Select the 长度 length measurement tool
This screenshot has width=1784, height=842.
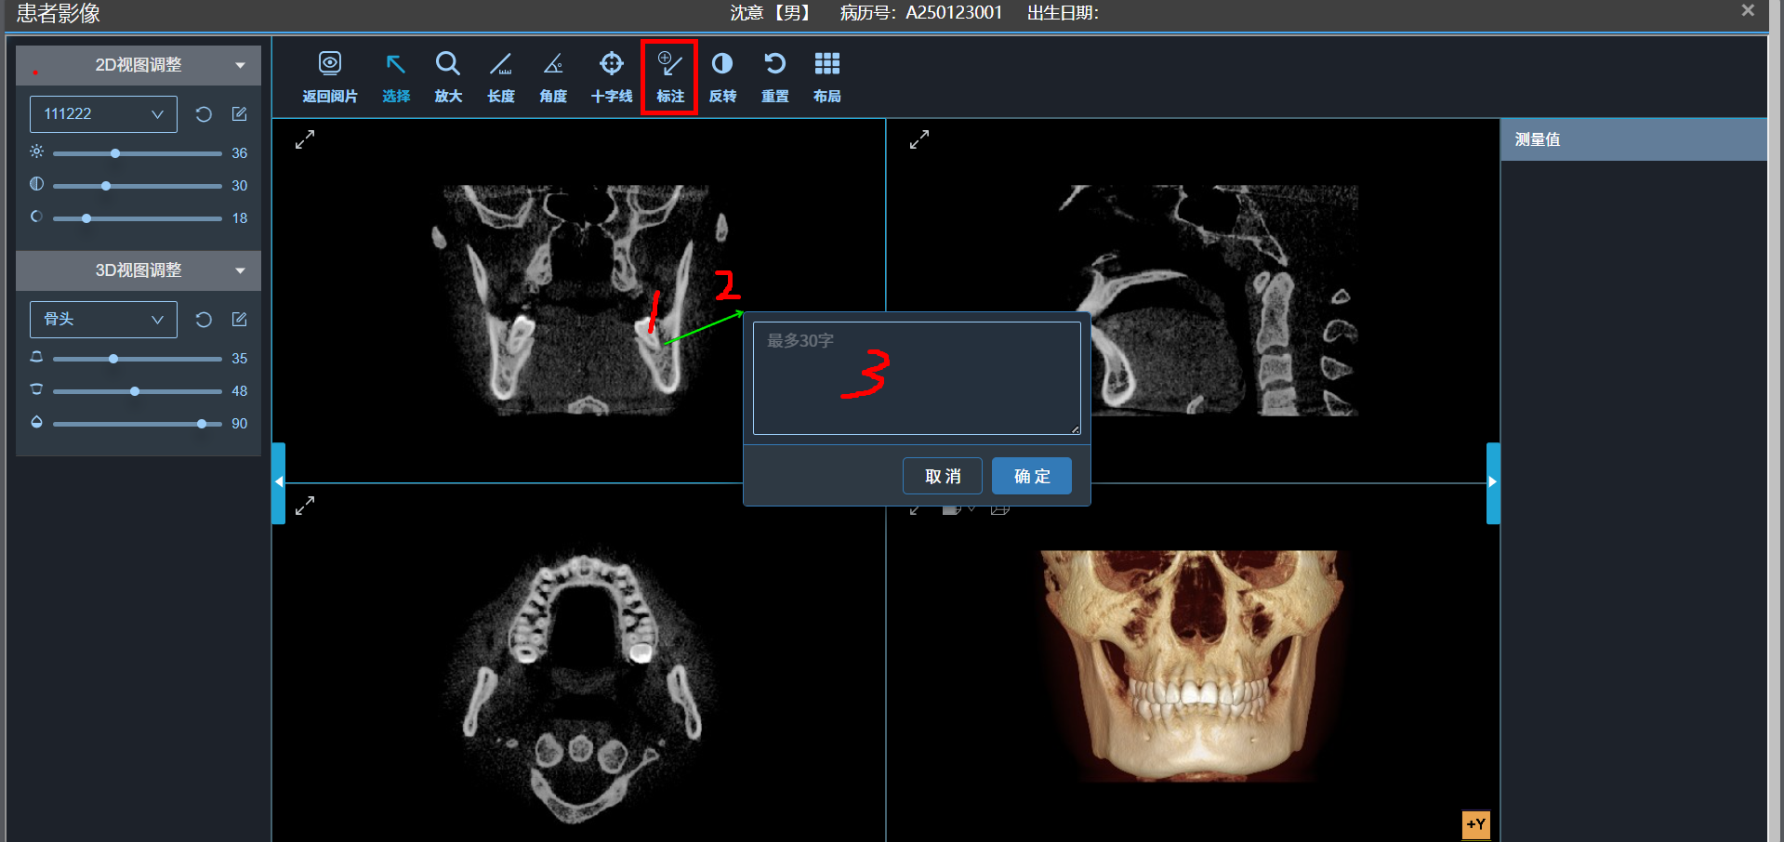(x=500, y=76)
